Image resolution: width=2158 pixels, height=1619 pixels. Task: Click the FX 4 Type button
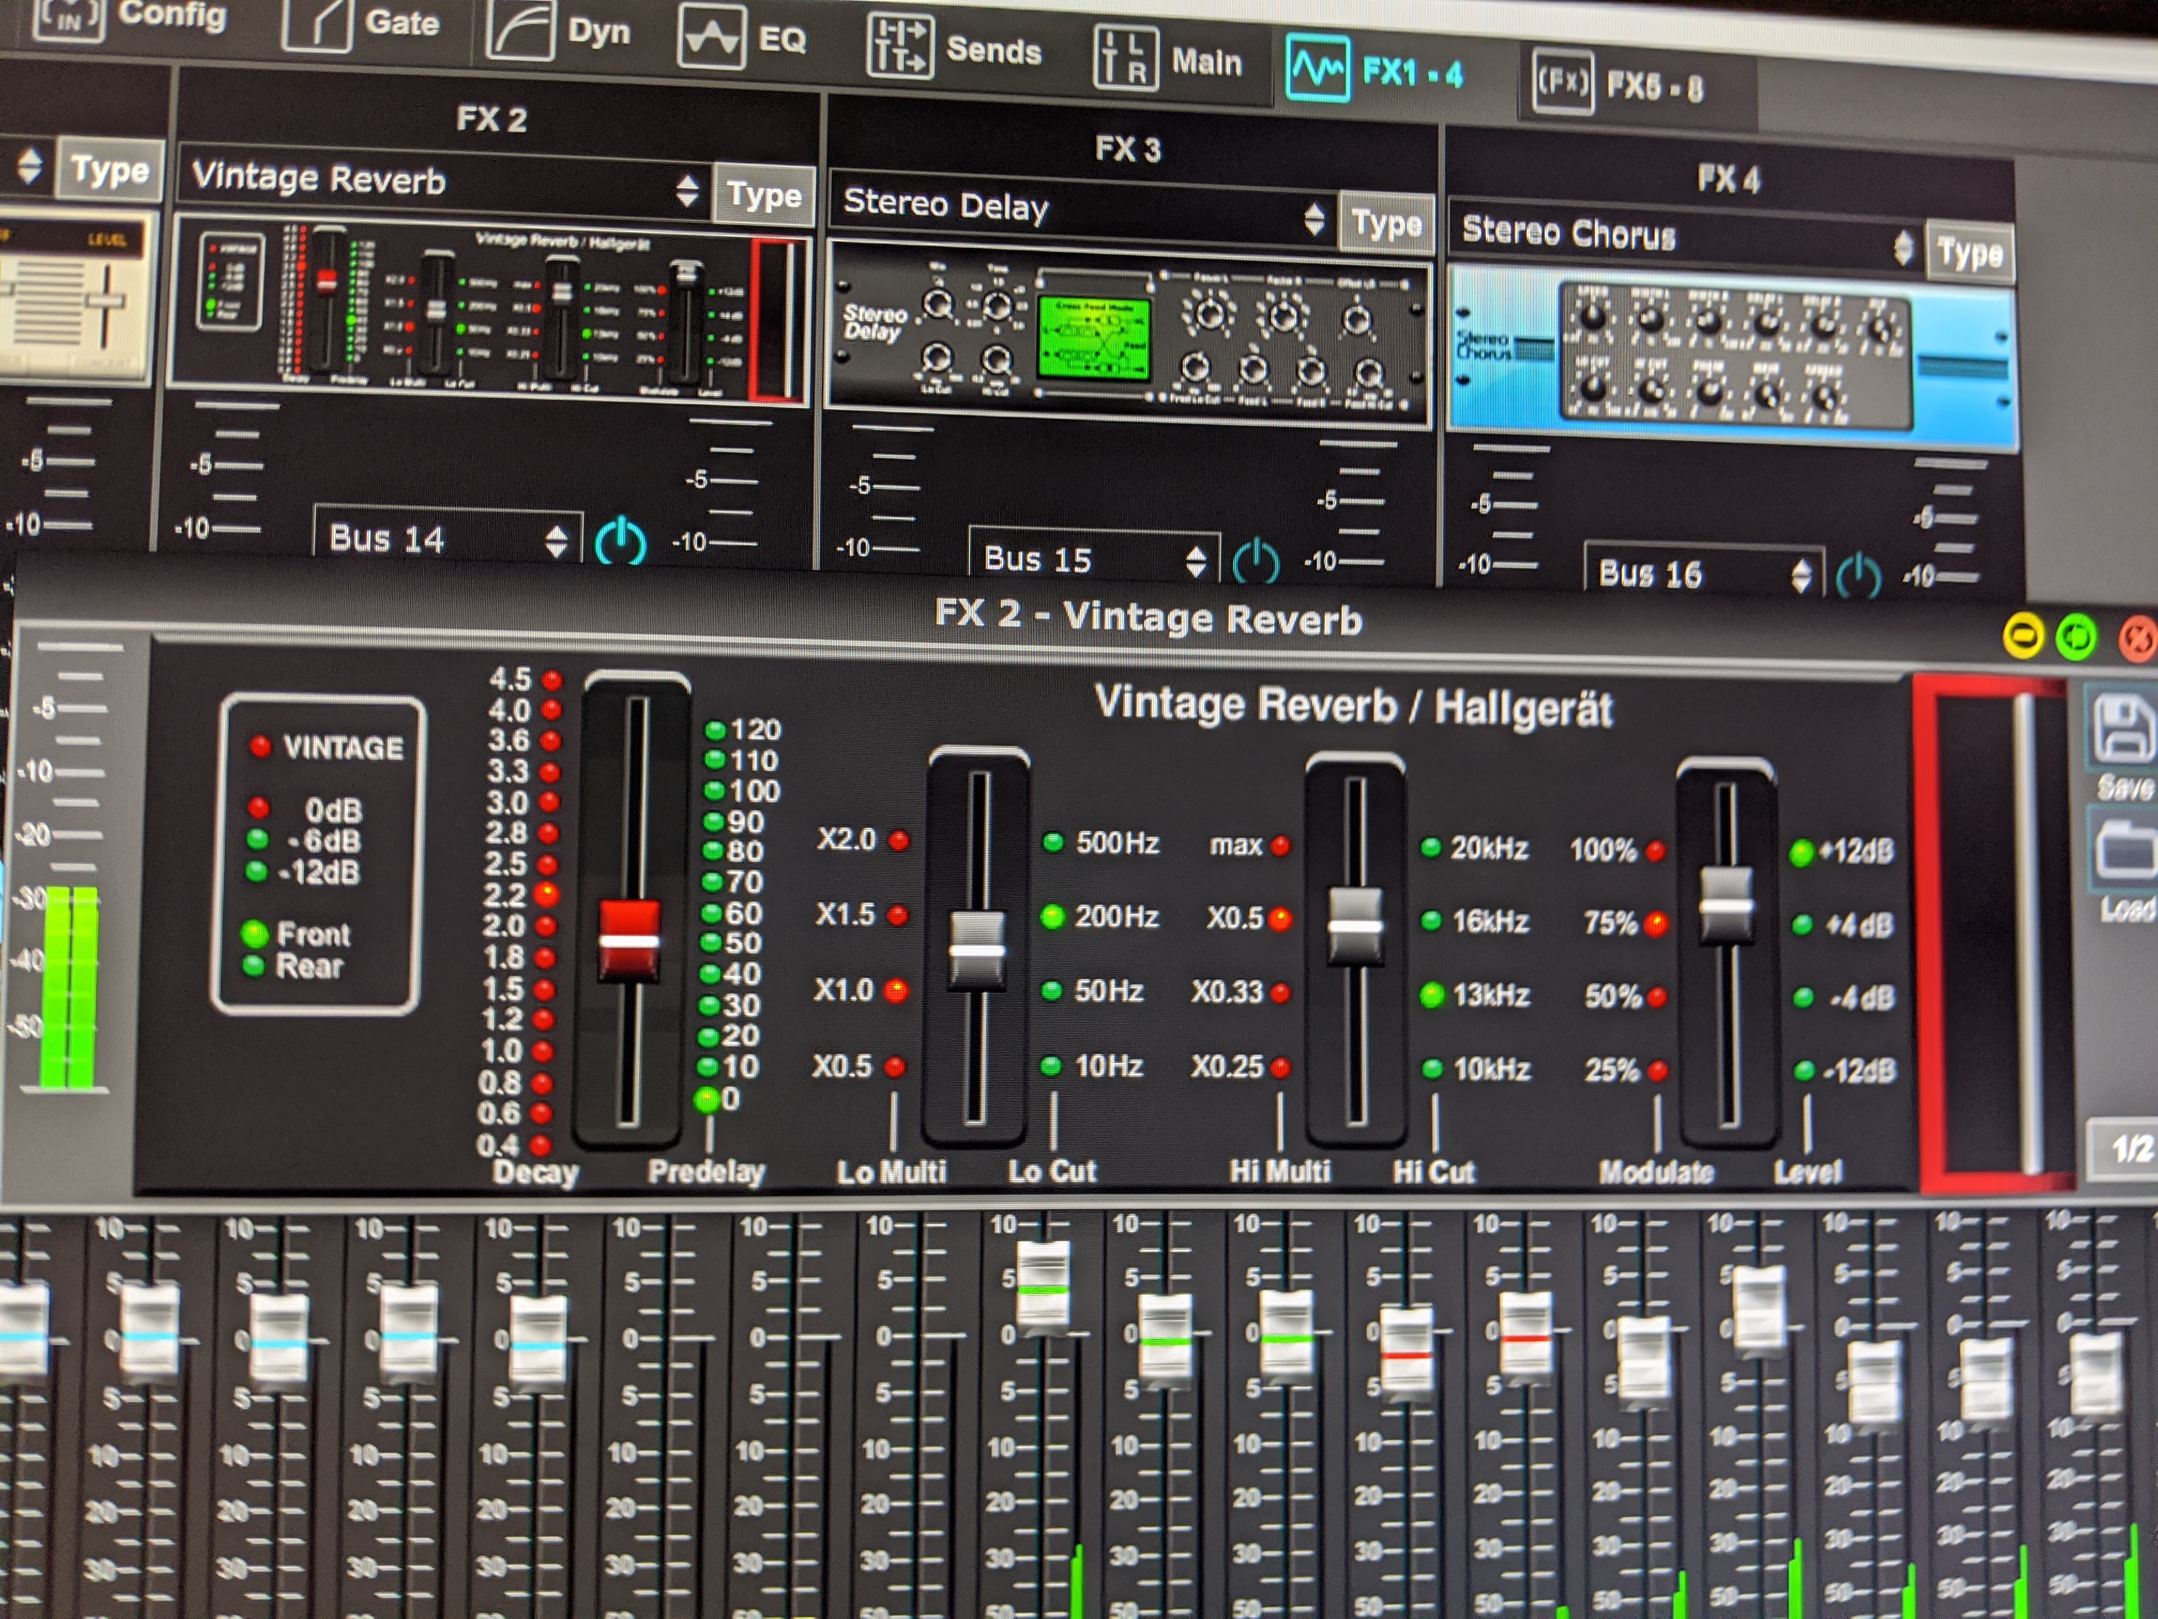(1970, 254)
